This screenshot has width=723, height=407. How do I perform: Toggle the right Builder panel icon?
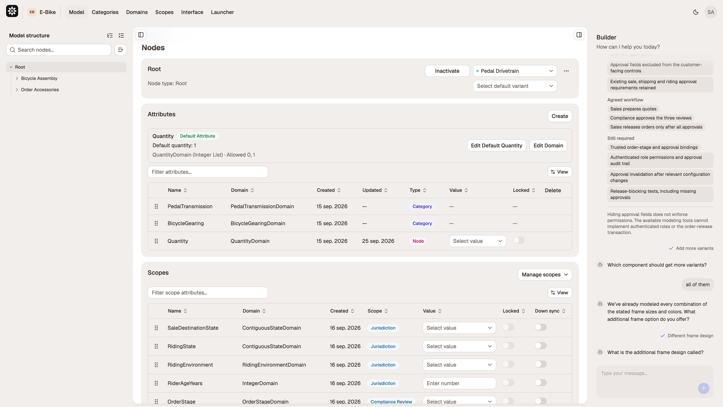579,35
